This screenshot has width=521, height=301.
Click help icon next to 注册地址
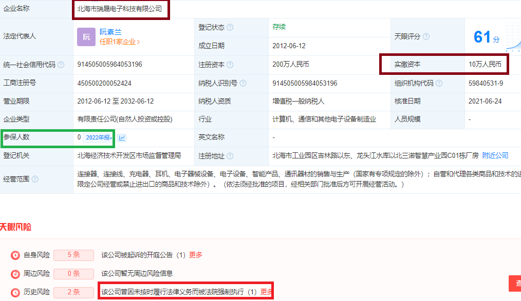(x=230, y=156)
